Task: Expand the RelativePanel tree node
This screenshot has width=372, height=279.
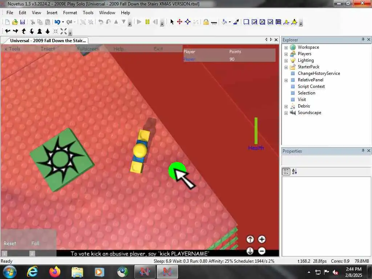Action: (x=286, y=80)
